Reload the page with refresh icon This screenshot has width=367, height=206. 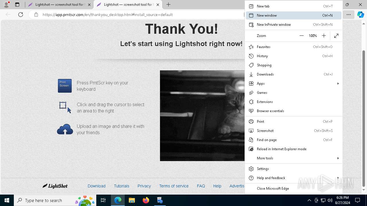(21, 15)
